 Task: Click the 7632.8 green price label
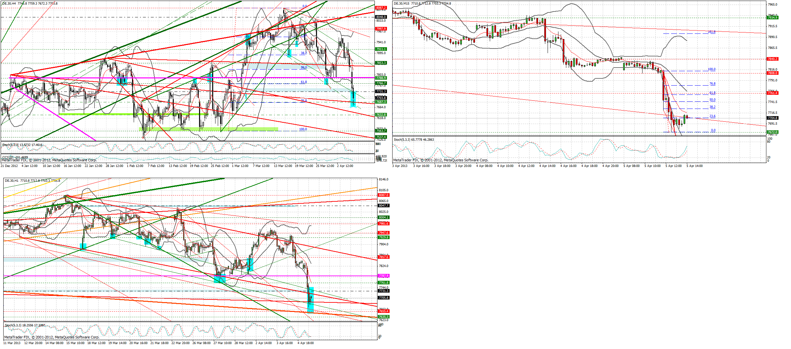tap(381, 114)
